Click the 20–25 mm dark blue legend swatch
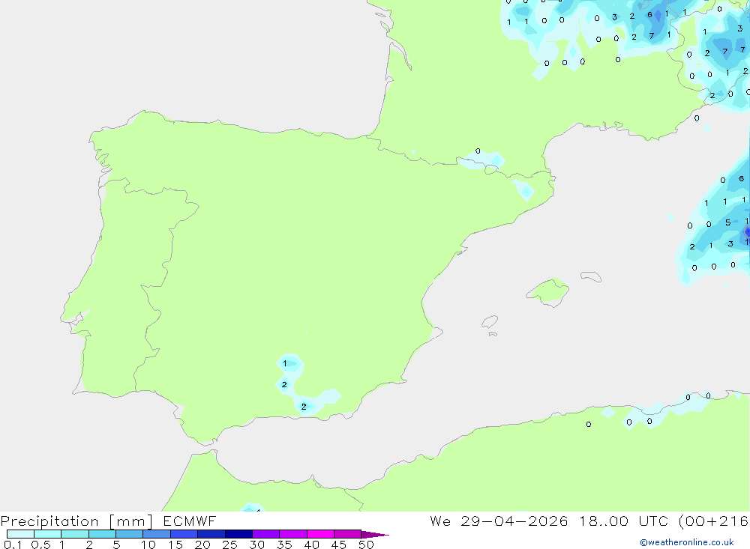Image resolution: width=750 pixels, height=549 pixels. click(211, 534)
